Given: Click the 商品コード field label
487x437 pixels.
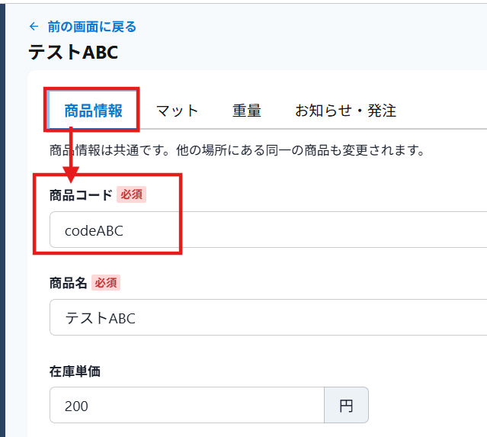Looking at the screenshot, I should tap(81, 194).
